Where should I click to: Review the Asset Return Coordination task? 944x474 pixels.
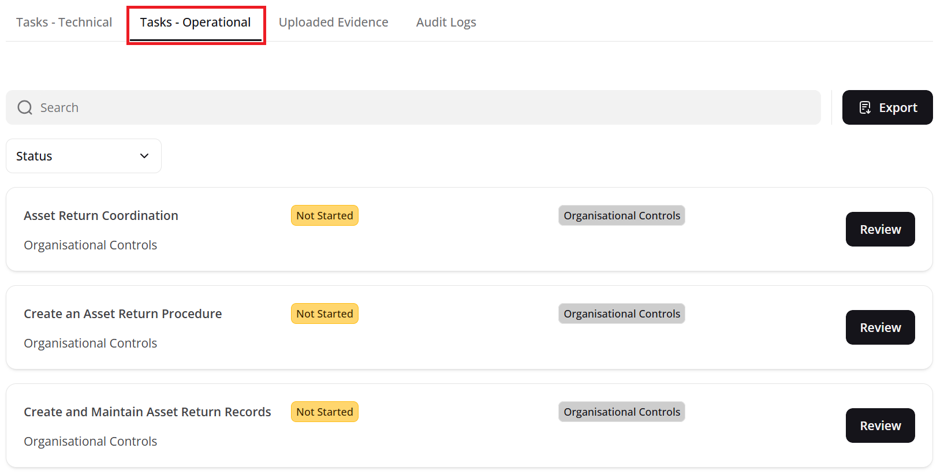(x=880, y=229)
